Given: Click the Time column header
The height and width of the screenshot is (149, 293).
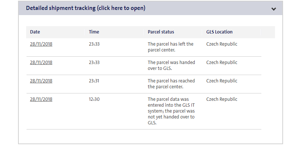Looking at the screenshot, I should pyautogui.click(x=94, y=32).
